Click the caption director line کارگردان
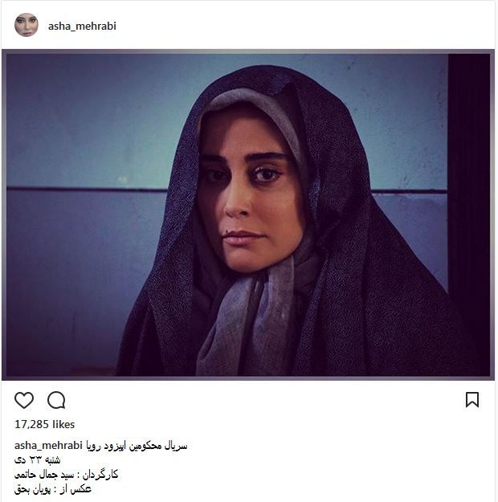 pyautogui.click(x=66, y=475)
